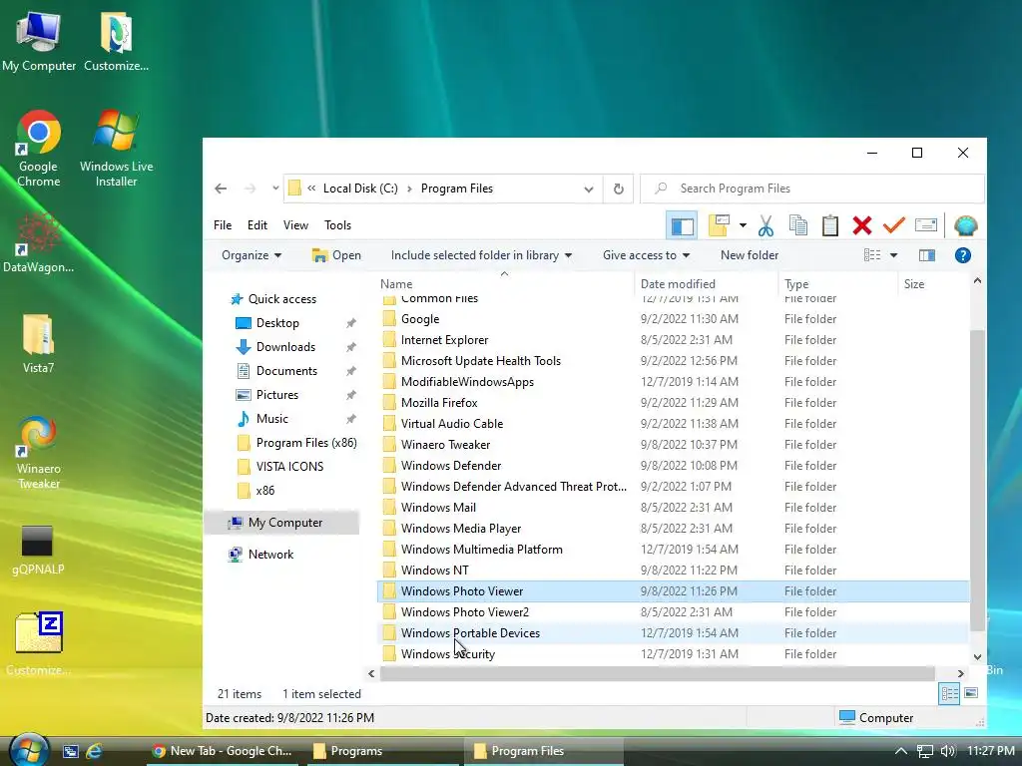This screenshot has height=766, width=1022.
Task: Expand dropdown beside folder options icon
Action: [743, 226]
